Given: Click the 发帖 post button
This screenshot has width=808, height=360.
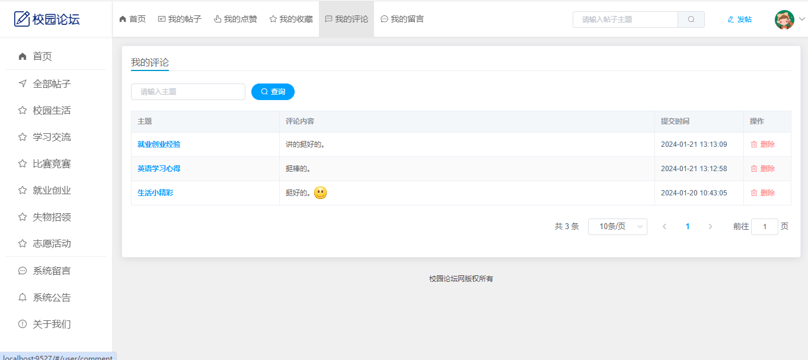Looking at the screenshot, I should click(x=739, y=20).
